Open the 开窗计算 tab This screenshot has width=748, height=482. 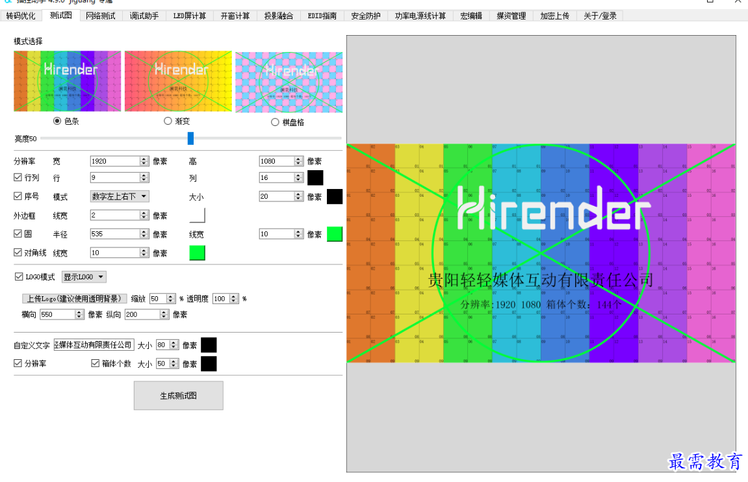[235, 16]
